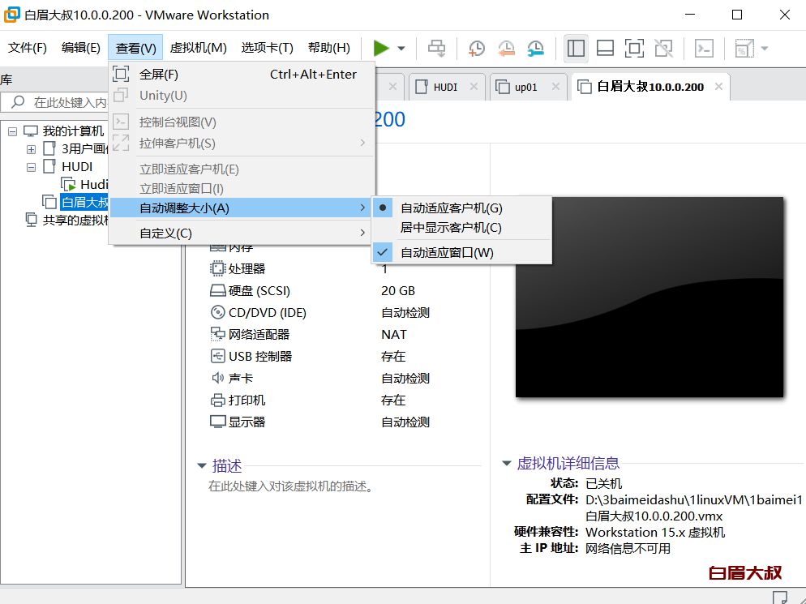Image resolution: width=806 pixels, height=604 pixels.
Task: Select 白眉大叔 VM in library tree
Action: [x=84, y=202]
